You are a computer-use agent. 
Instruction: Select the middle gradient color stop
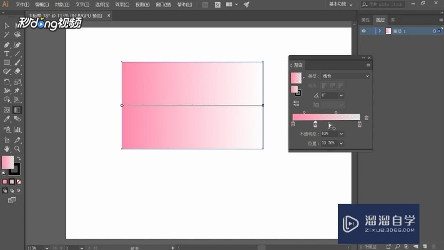pos(315,124)
